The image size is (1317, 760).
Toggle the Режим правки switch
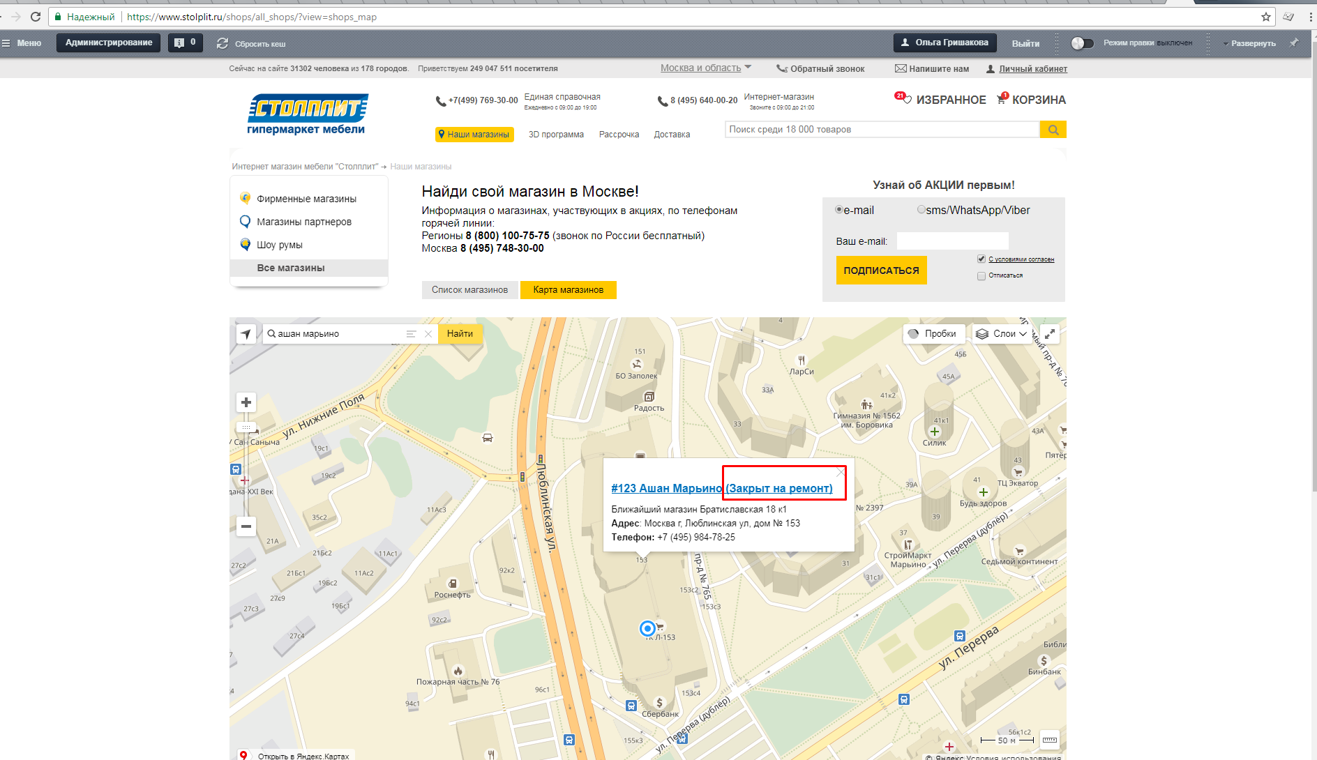point(1082,43)
